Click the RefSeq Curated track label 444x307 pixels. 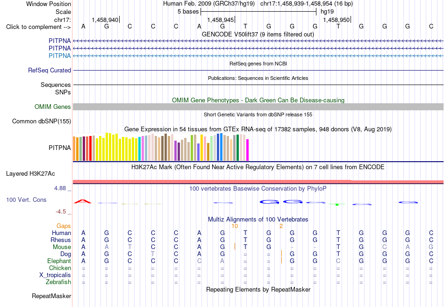pyautogui.click(x=49, y=70)
